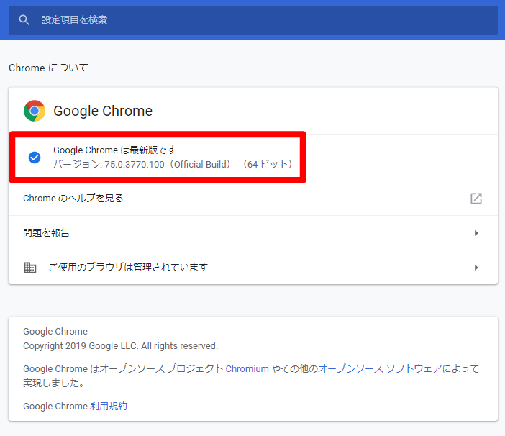Image resolution: width=505 pixels, height=436 pixels.
Task: Click Copyright 2019 Google LLC text
Action: coord(120,346)
